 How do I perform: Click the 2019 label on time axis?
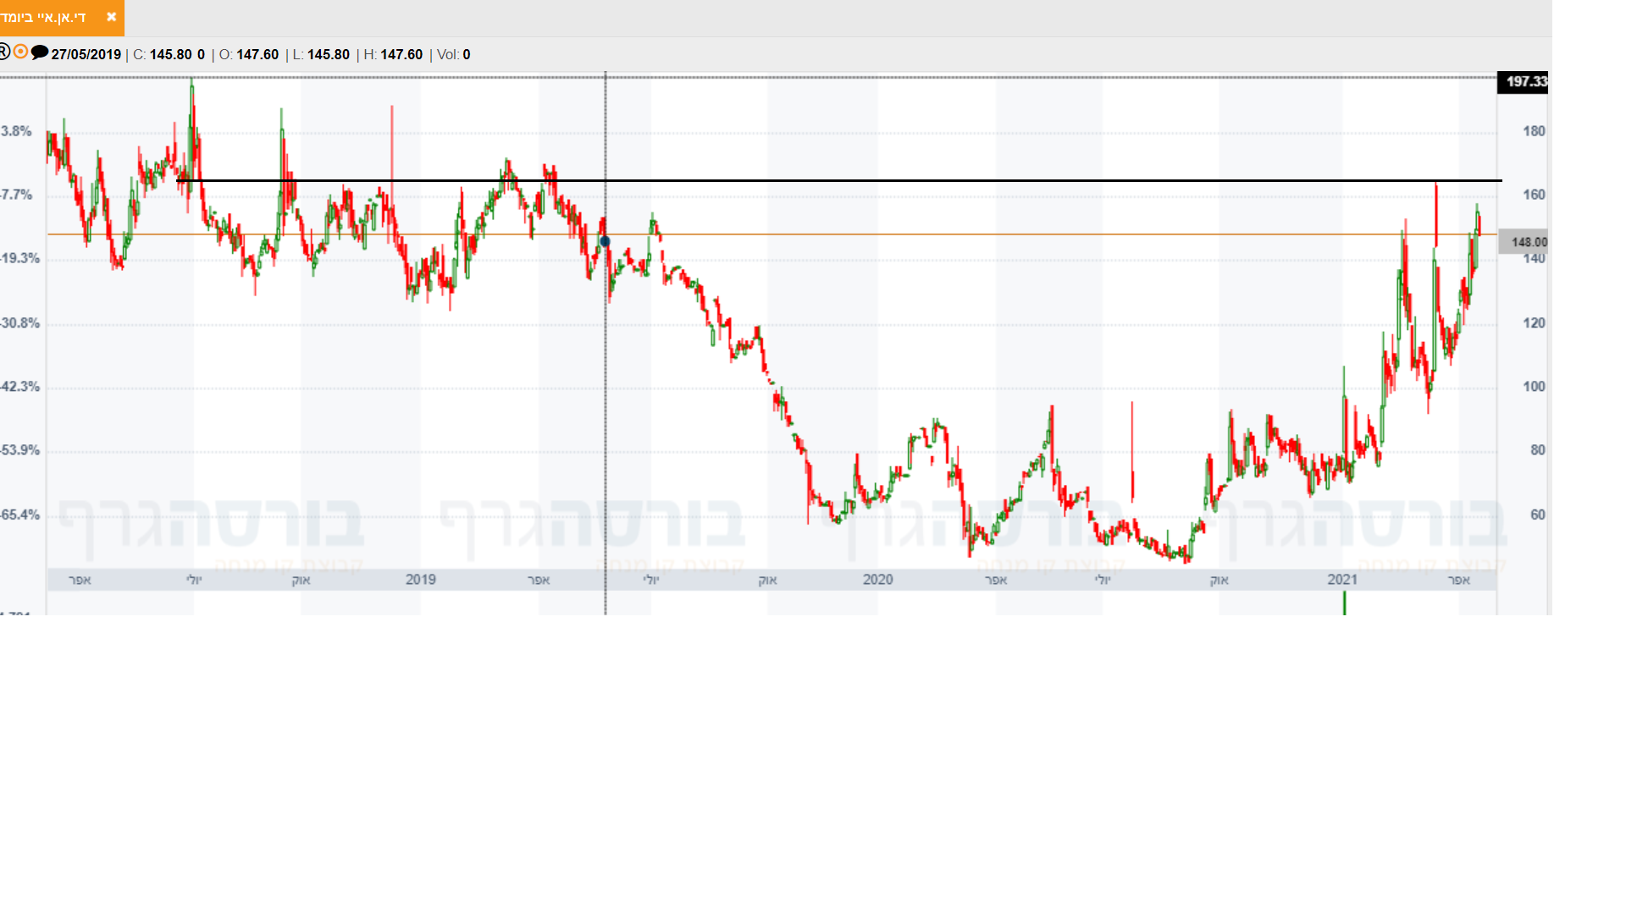tap(420, 580)
